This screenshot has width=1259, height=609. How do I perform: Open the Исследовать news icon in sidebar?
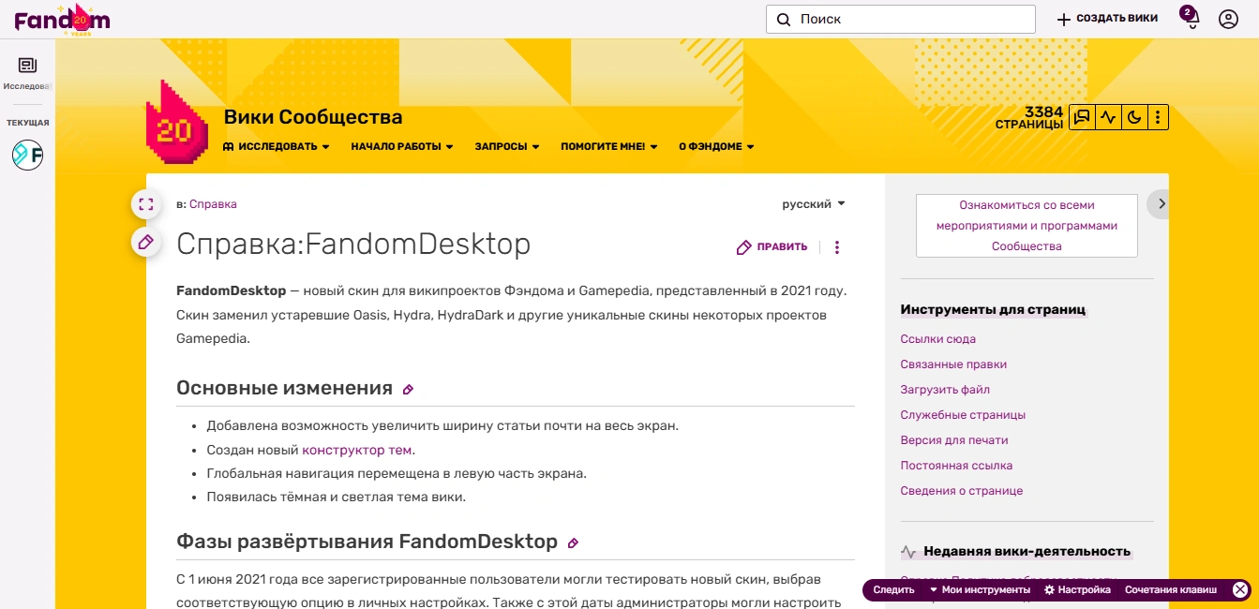point(27,65)
